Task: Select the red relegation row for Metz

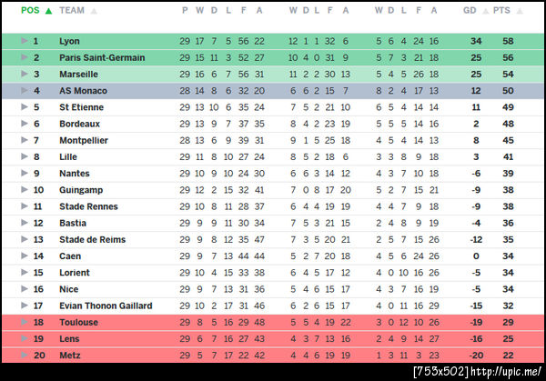Action: click(273, 356)
